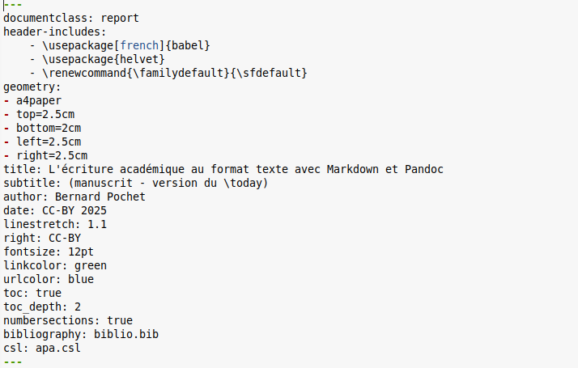Click the word 'helvet' in usepackage line
578x368 pixels.
139,59
